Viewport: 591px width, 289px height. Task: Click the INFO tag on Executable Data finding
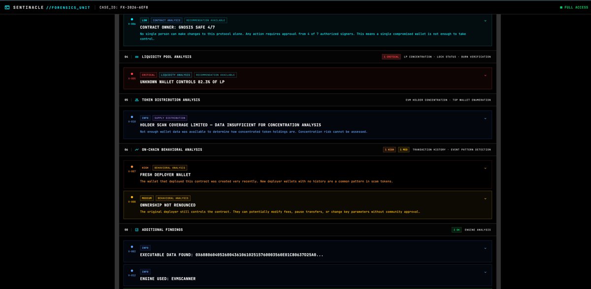pyautogui.click(x=145, y=248)
